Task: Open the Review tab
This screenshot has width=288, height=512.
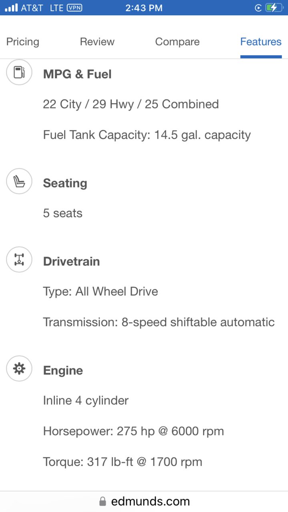Action: (x=97, y=42)
